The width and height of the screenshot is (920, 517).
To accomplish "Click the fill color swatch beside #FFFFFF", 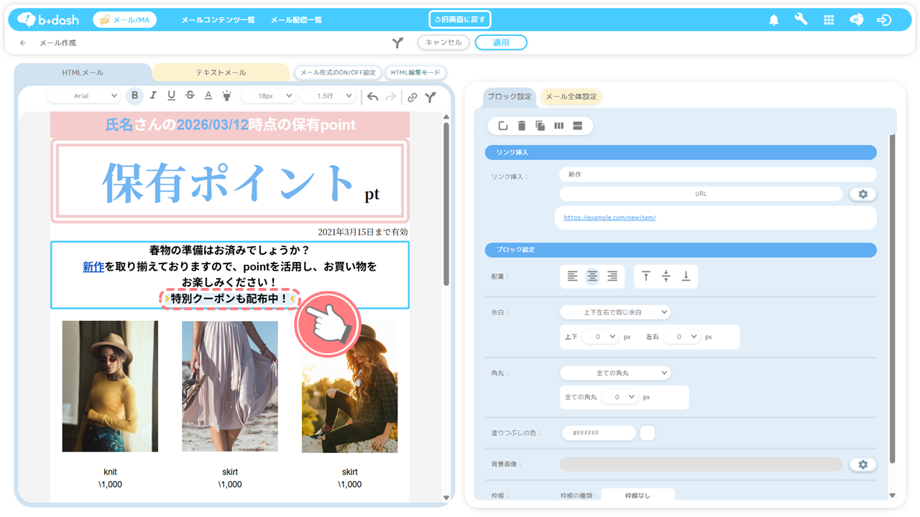I will (647, 433).
